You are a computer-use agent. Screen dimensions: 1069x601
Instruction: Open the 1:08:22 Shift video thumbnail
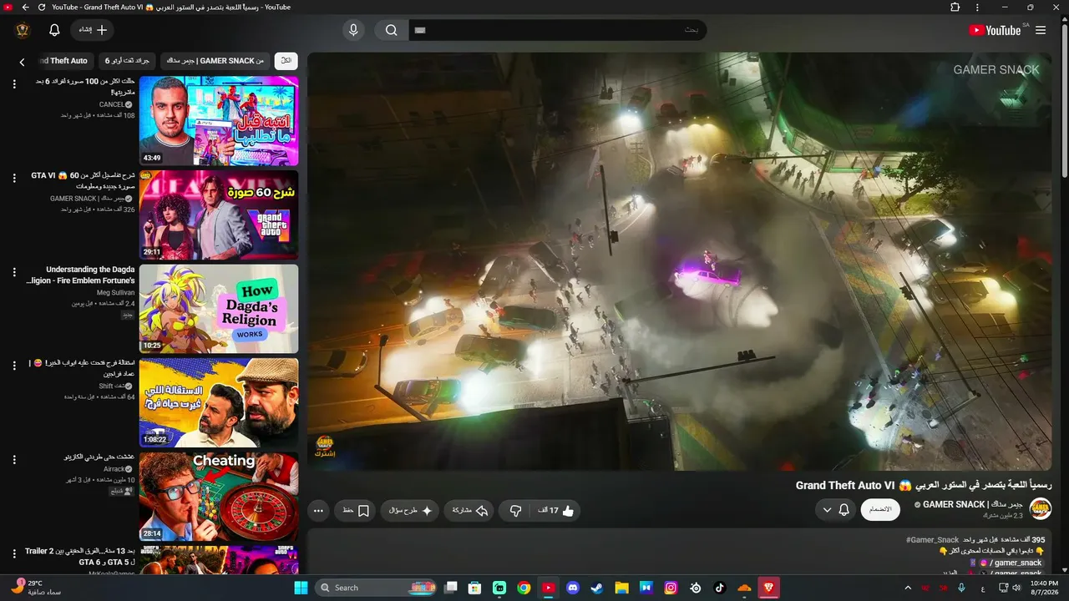tap(219, 403)
